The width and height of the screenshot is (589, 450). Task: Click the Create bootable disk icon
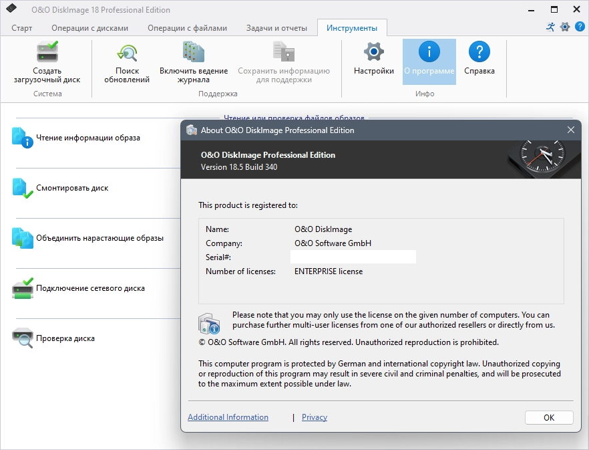[x=47, y=51]
